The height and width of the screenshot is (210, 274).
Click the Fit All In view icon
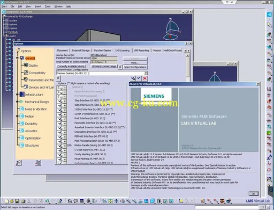110,201
